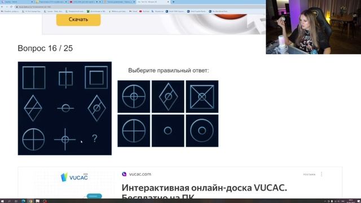361x203 pixels.
Task: Click the webcam overlay of the streamer
Action: [x=314, y=27]
